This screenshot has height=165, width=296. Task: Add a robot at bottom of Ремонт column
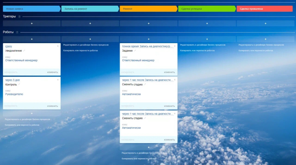coord(148,147)
